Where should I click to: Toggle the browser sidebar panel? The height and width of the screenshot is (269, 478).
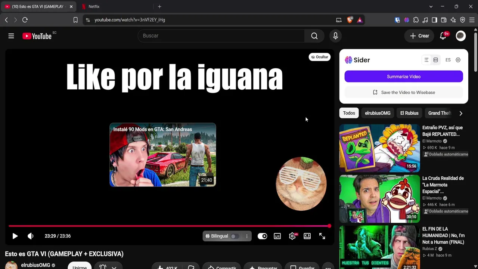(435, 20)
